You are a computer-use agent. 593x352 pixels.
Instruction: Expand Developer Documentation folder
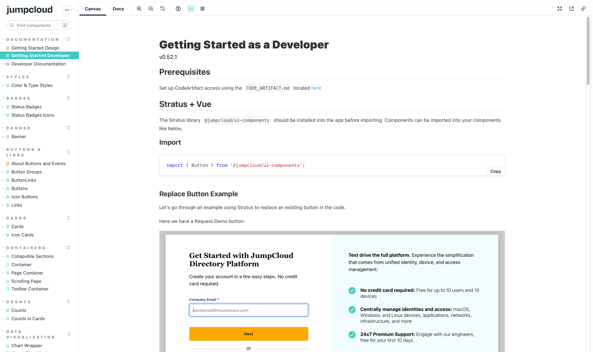click(38, 64)
